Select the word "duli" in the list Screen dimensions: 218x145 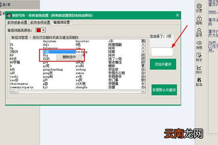[46, 45]
